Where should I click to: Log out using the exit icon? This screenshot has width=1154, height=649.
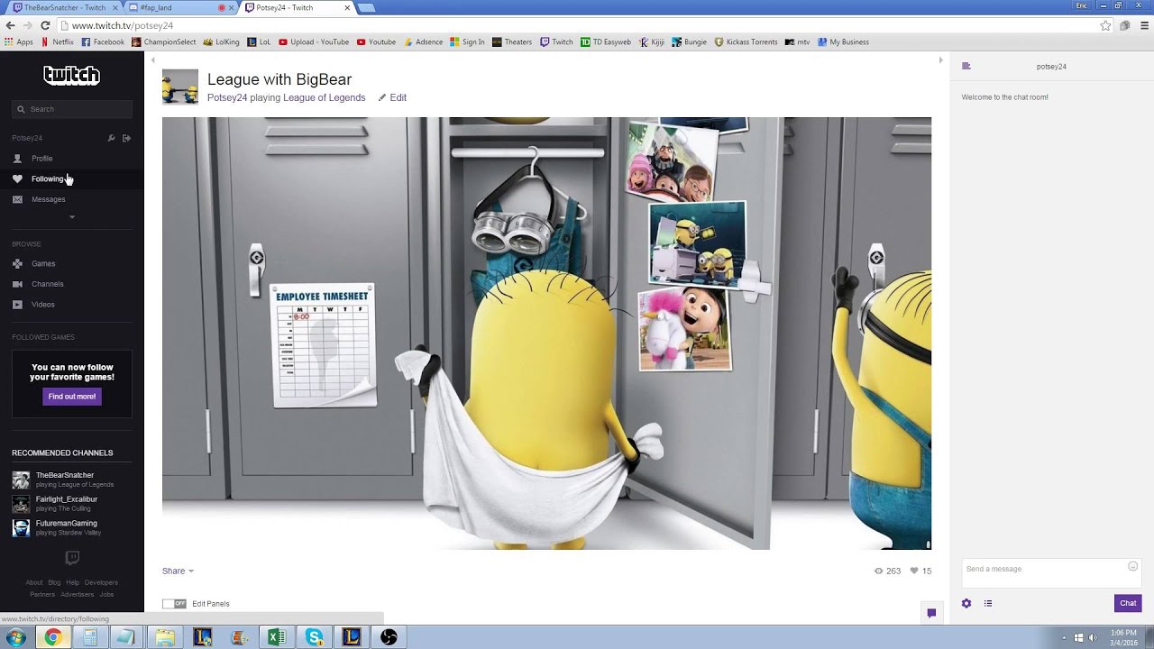pyautogui.click(x=127, y=138)
